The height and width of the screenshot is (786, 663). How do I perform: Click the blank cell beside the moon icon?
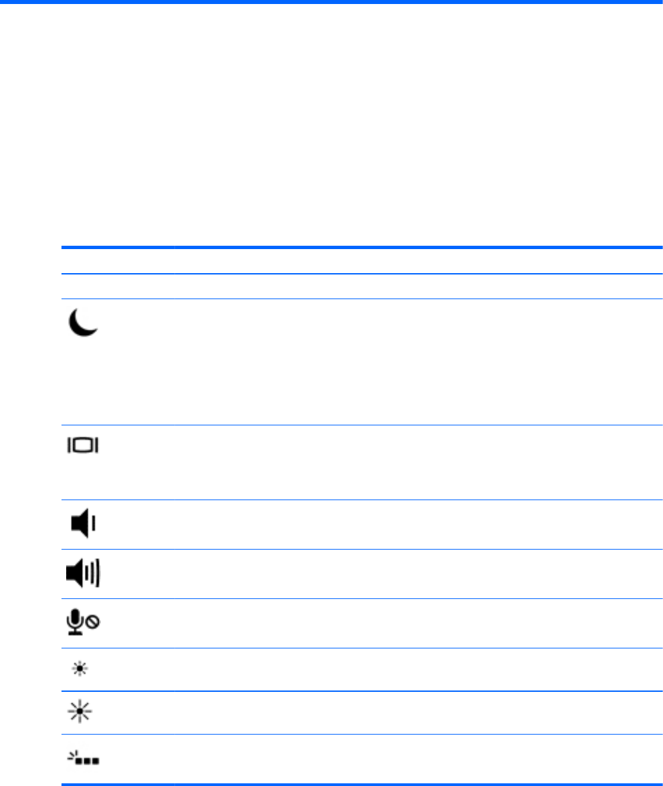[x=414, y=361]
